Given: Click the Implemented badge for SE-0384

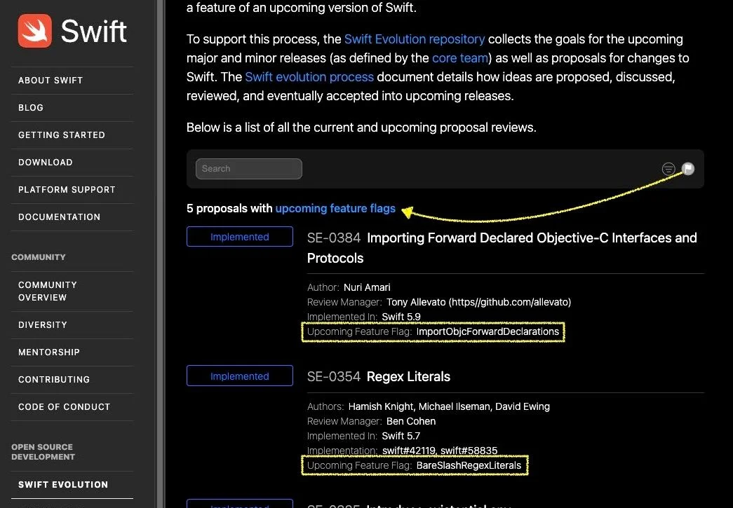Looking at the screenshot, I should coord(240,238).
